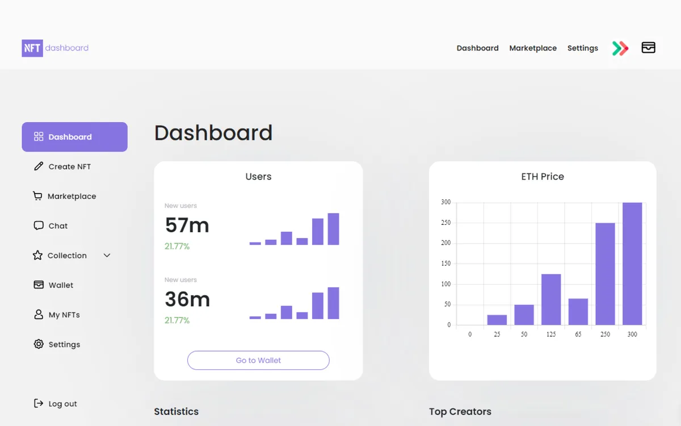Click the Users card title
Screen dimensions: 681x426
tap(258, 177)
